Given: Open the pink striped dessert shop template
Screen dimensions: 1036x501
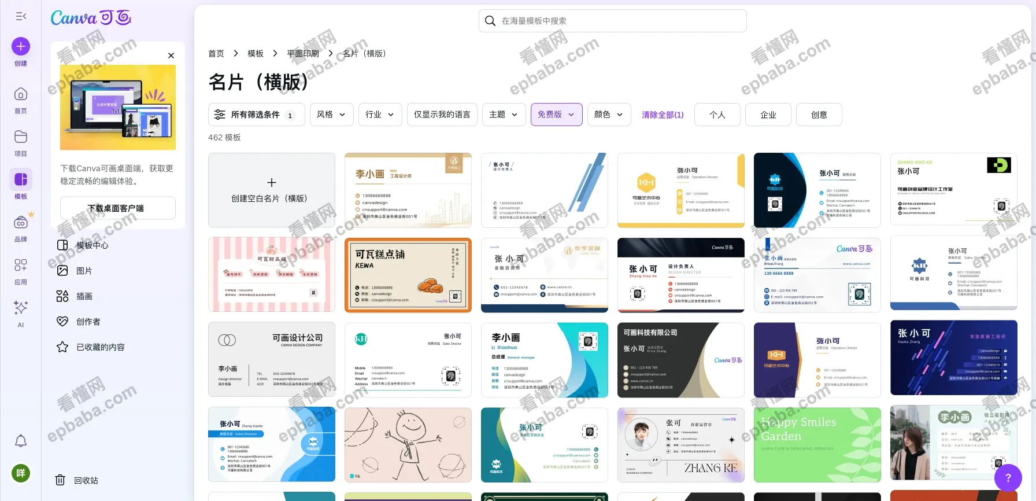Looking at the screenshot, I should (x=272, y=275).
